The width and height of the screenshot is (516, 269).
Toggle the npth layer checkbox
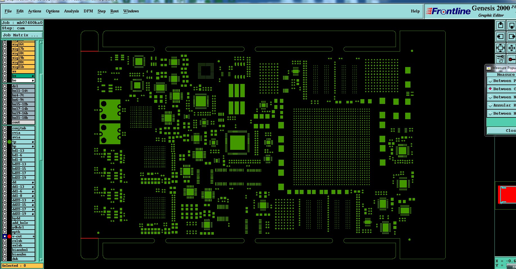pos(5,232)
